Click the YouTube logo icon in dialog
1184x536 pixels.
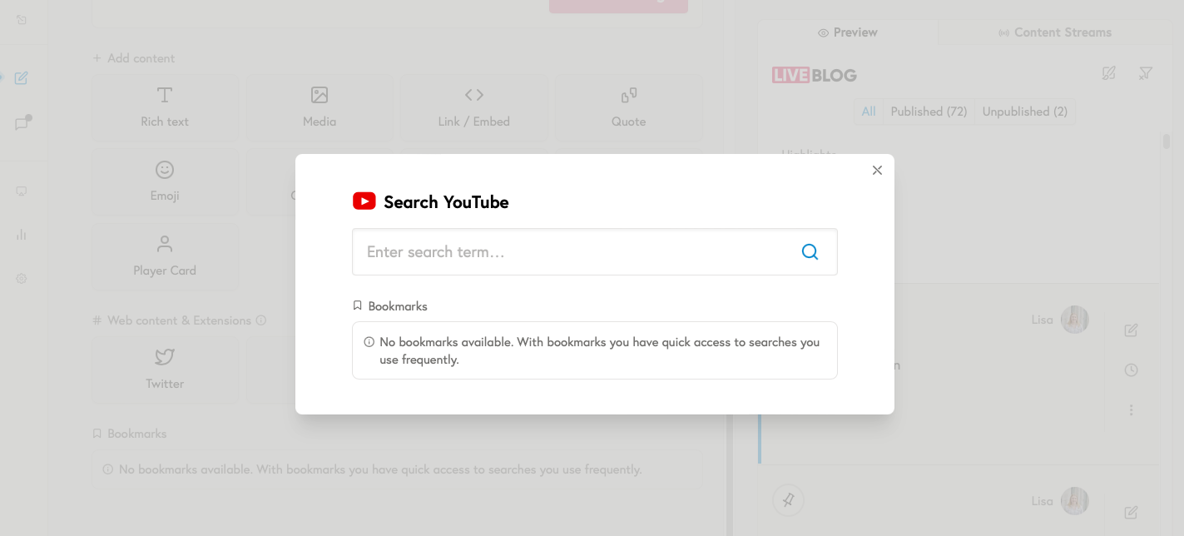point(364,201)
